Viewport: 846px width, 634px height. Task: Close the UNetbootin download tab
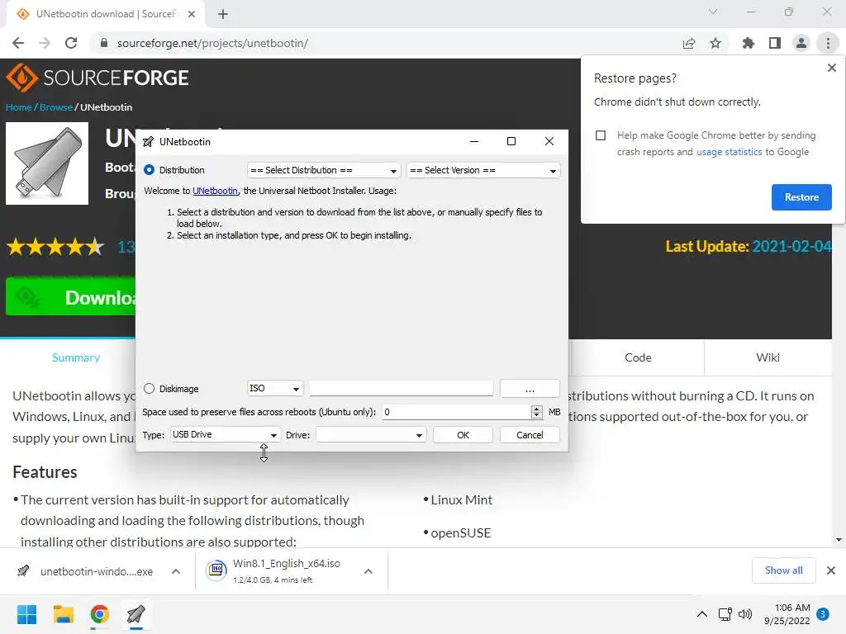[x=192, y=14]
